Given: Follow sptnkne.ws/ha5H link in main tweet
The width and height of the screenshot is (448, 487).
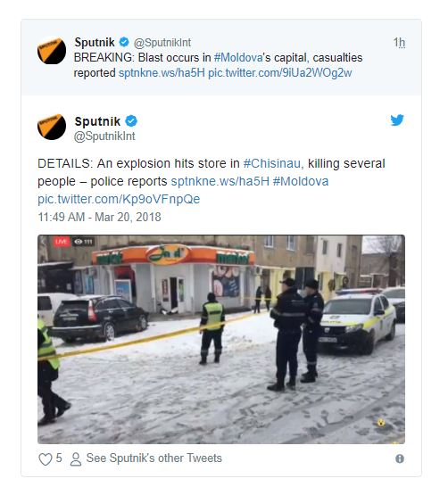Looking at the screenshot, I should 220,181.
